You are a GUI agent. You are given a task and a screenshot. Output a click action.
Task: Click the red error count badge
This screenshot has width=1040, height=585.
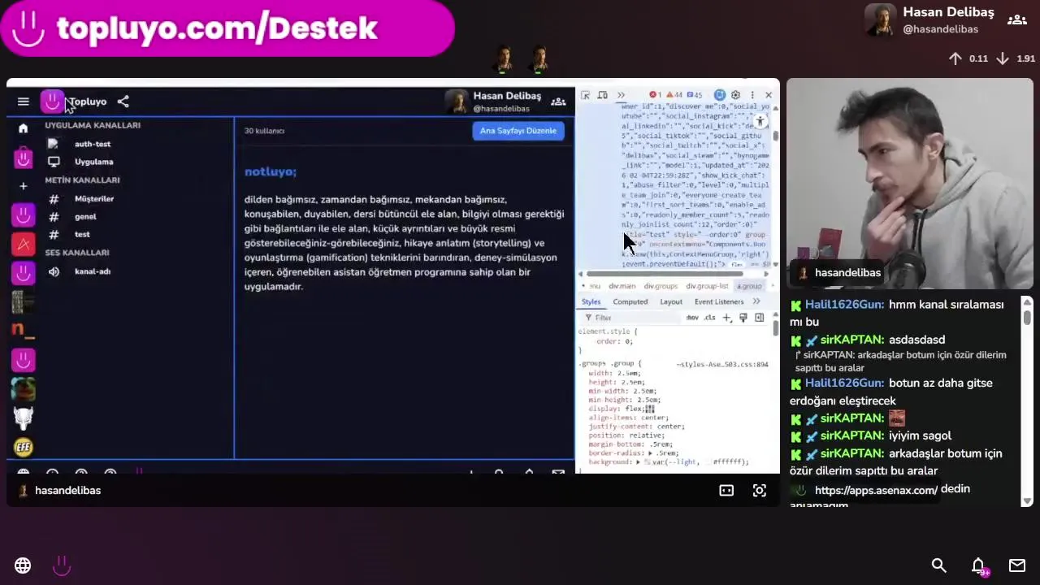[x=656, y=95]
